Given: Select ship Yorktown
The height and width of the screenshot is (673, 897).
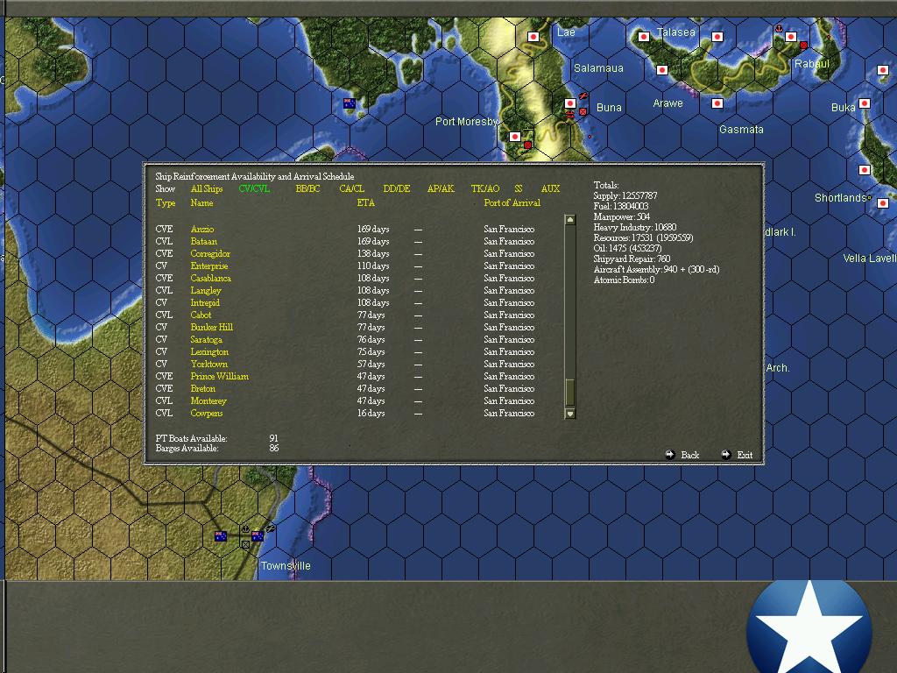Looking at the screenshot, I should [x=208, y=364].
